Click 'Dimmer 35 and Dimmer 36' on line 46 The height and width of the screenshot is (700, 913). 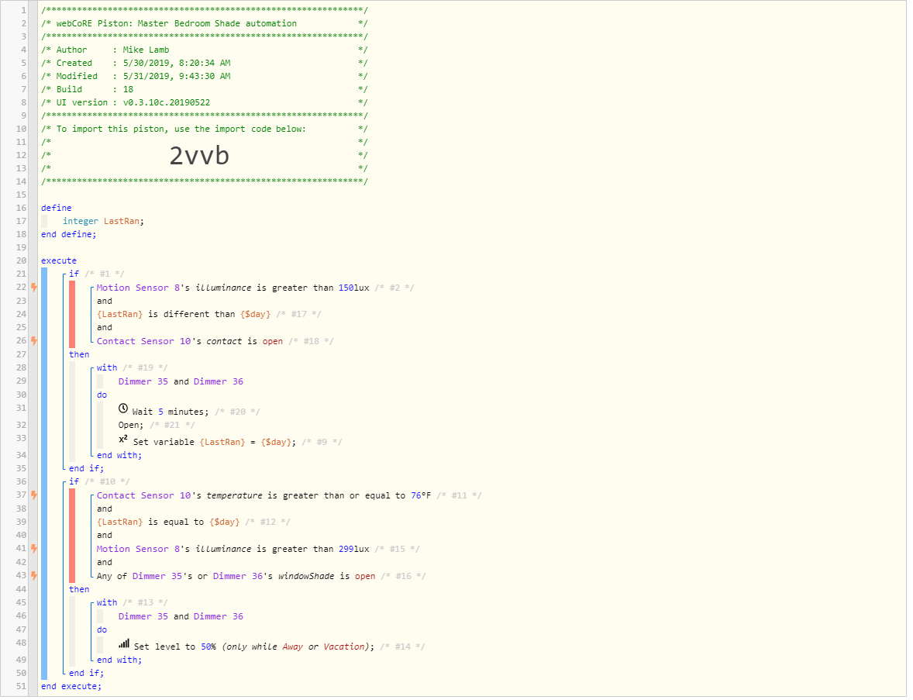click(181, 618)
